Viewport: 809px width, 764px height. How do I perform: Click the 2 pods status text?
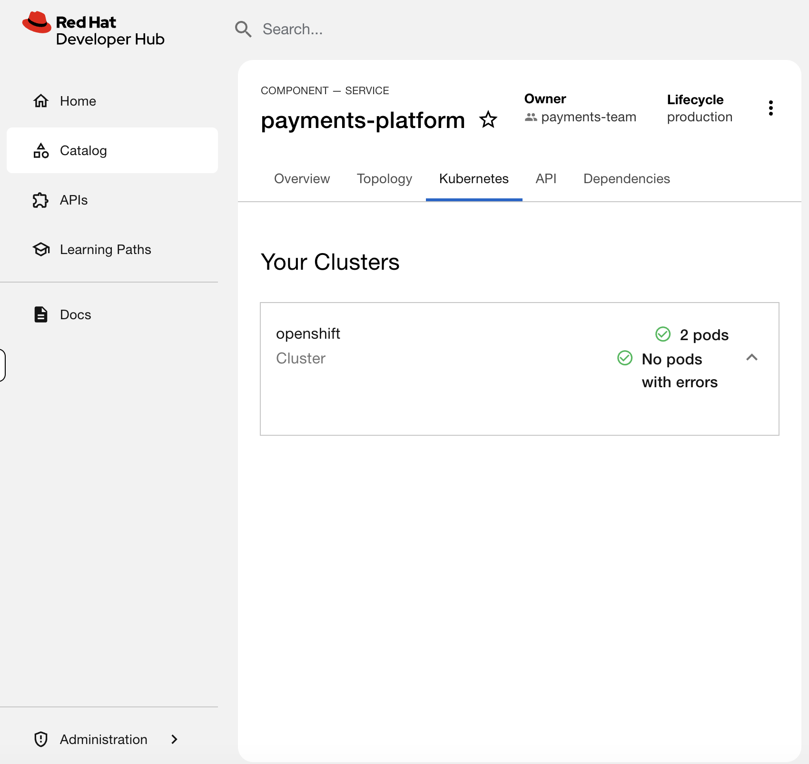704,335
